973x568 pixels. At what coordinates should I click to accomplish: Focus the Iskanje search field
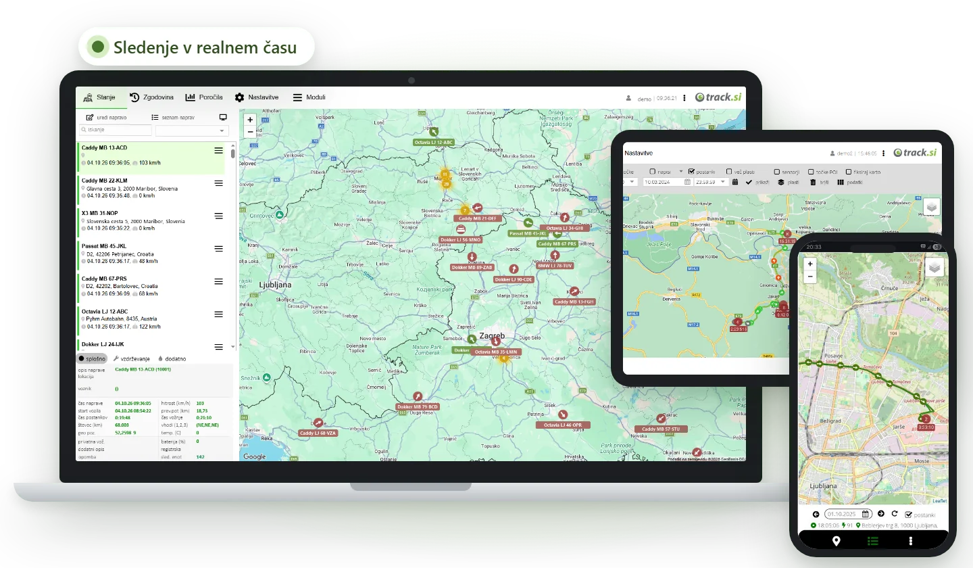(116, 130)
